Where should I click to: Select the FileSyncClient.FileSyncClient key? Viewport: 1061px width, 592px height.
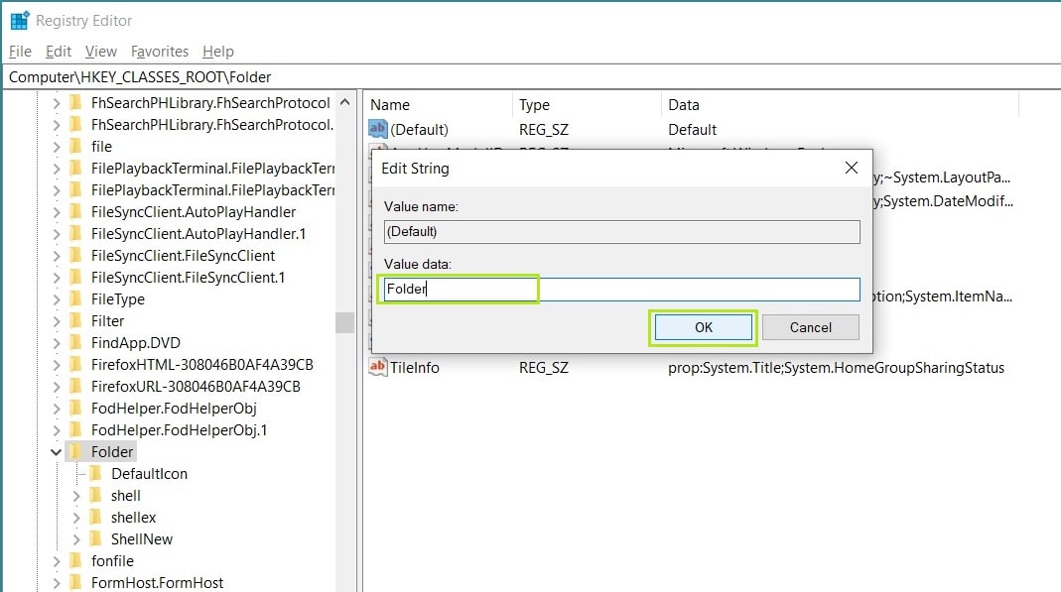coord(183,256)
